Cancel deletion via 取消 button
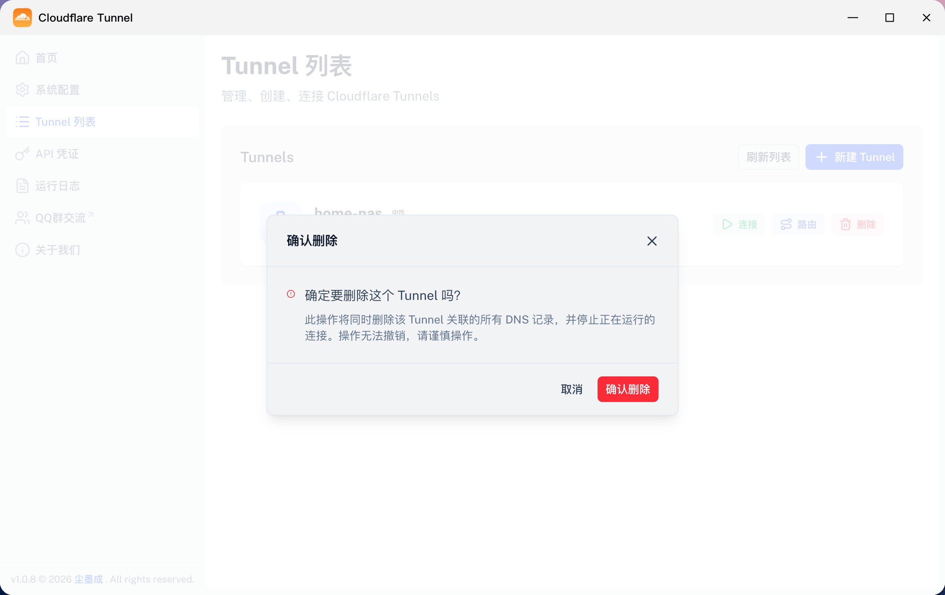 click(x=571, y=389)
